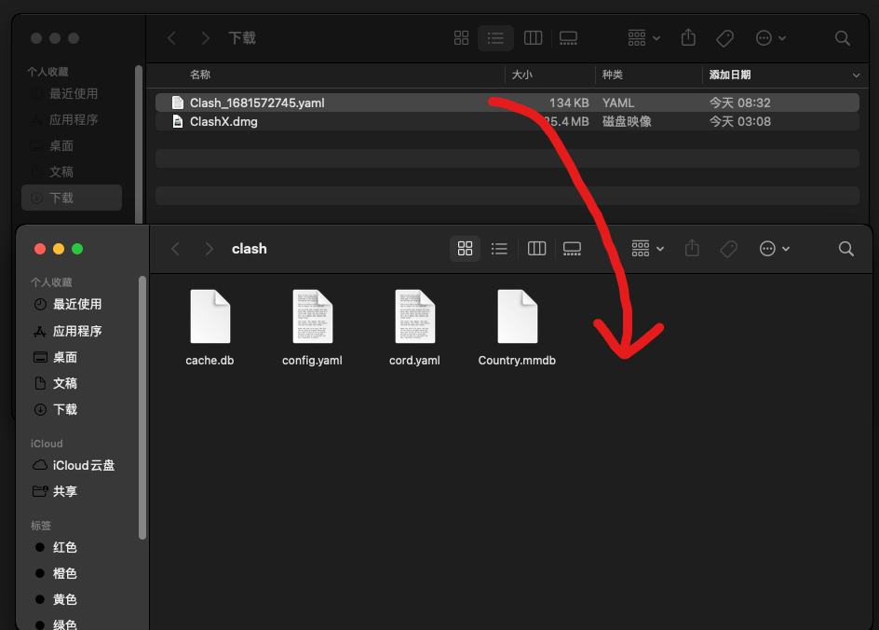Viewport: 879px width, 630px height.
Task: Select the Clash_1681572745.yaml row
Action: (x=257, y=103)
